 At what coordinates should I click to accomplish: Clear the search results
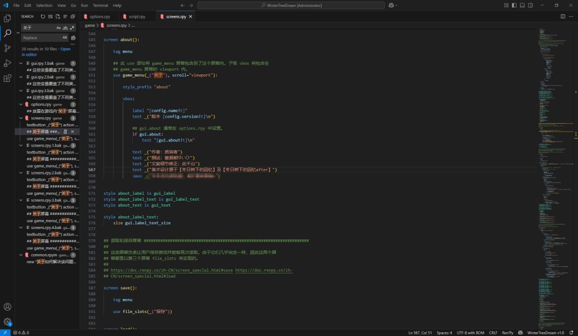coord(50,17)
